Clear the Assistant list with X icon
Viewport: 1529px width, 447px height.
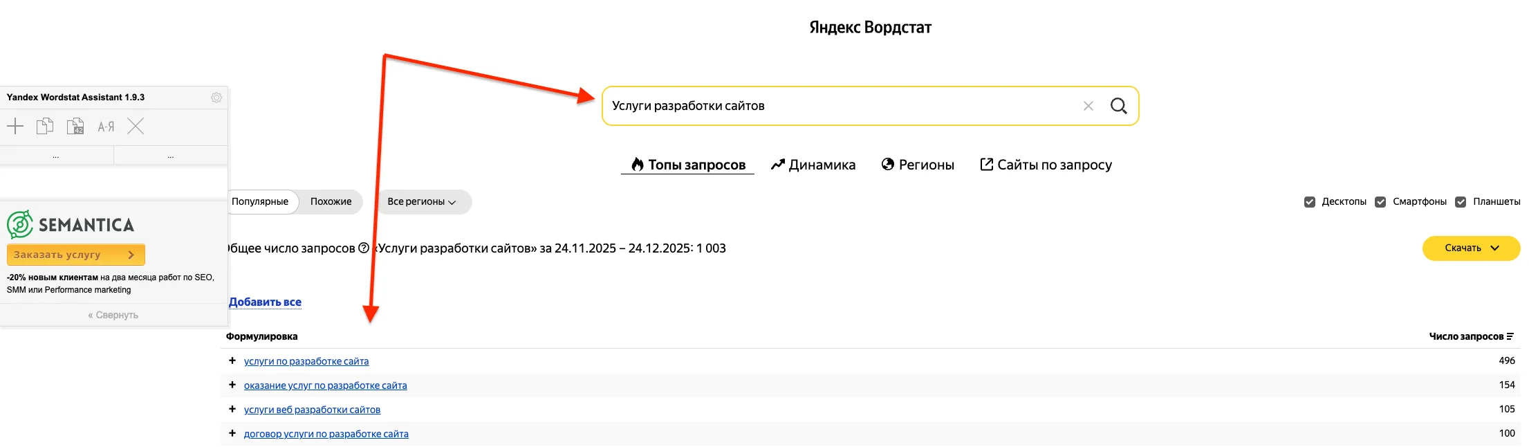pos(136,126)
